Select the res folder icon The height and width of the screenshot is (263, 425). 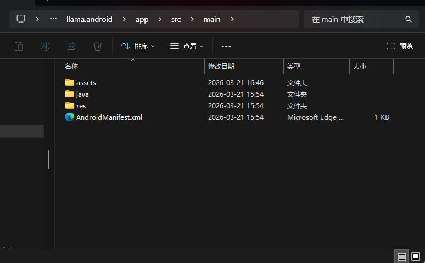pos(70,105)
